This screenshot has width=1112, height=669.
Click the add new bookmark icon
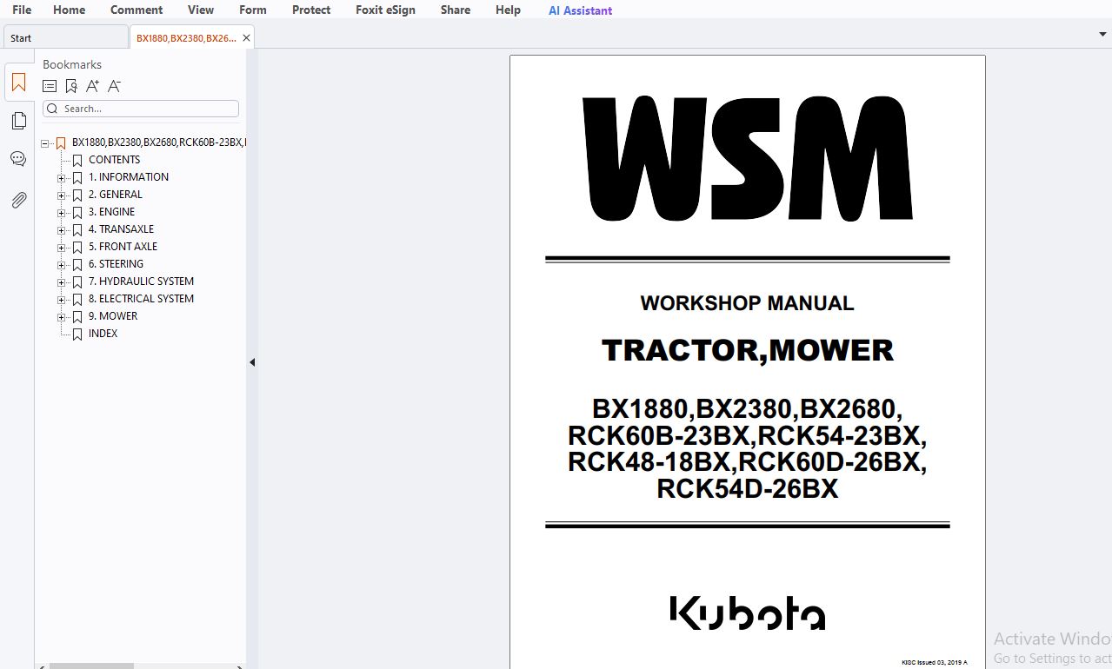[71, 86]
